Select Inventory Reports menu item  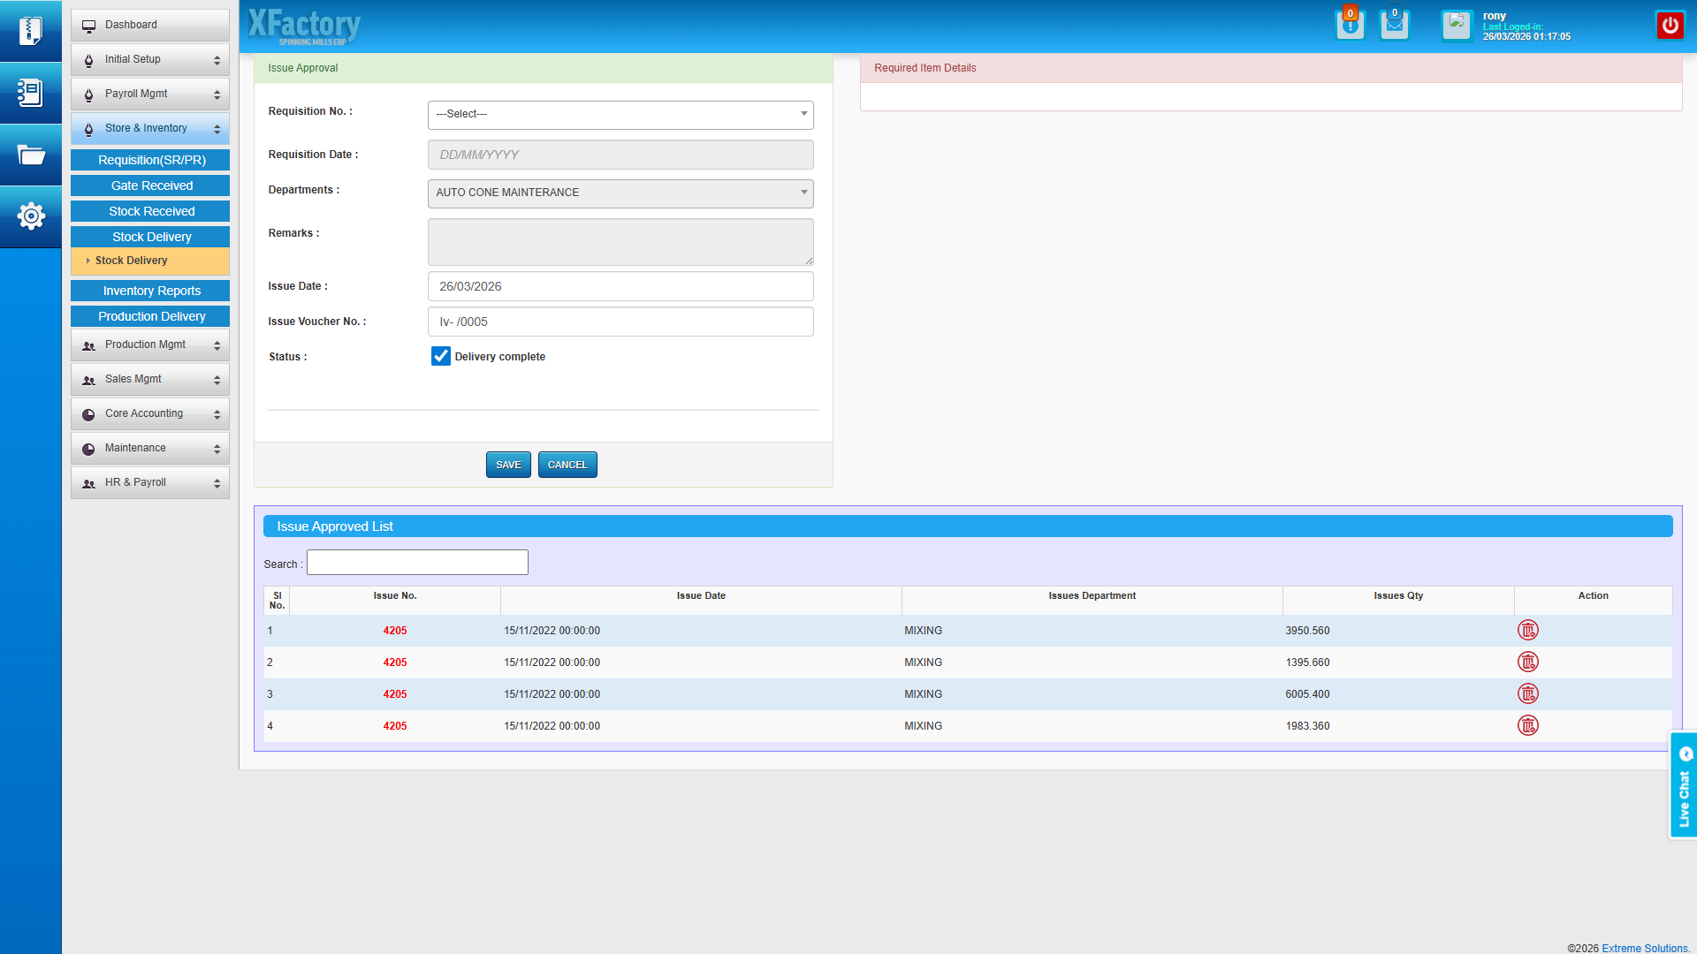[x=150, y=291]
